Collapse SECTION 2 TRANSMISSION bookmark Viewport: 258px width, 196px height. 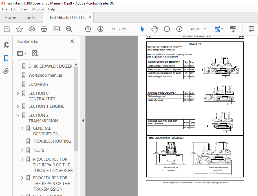click(x=18, y=115)
